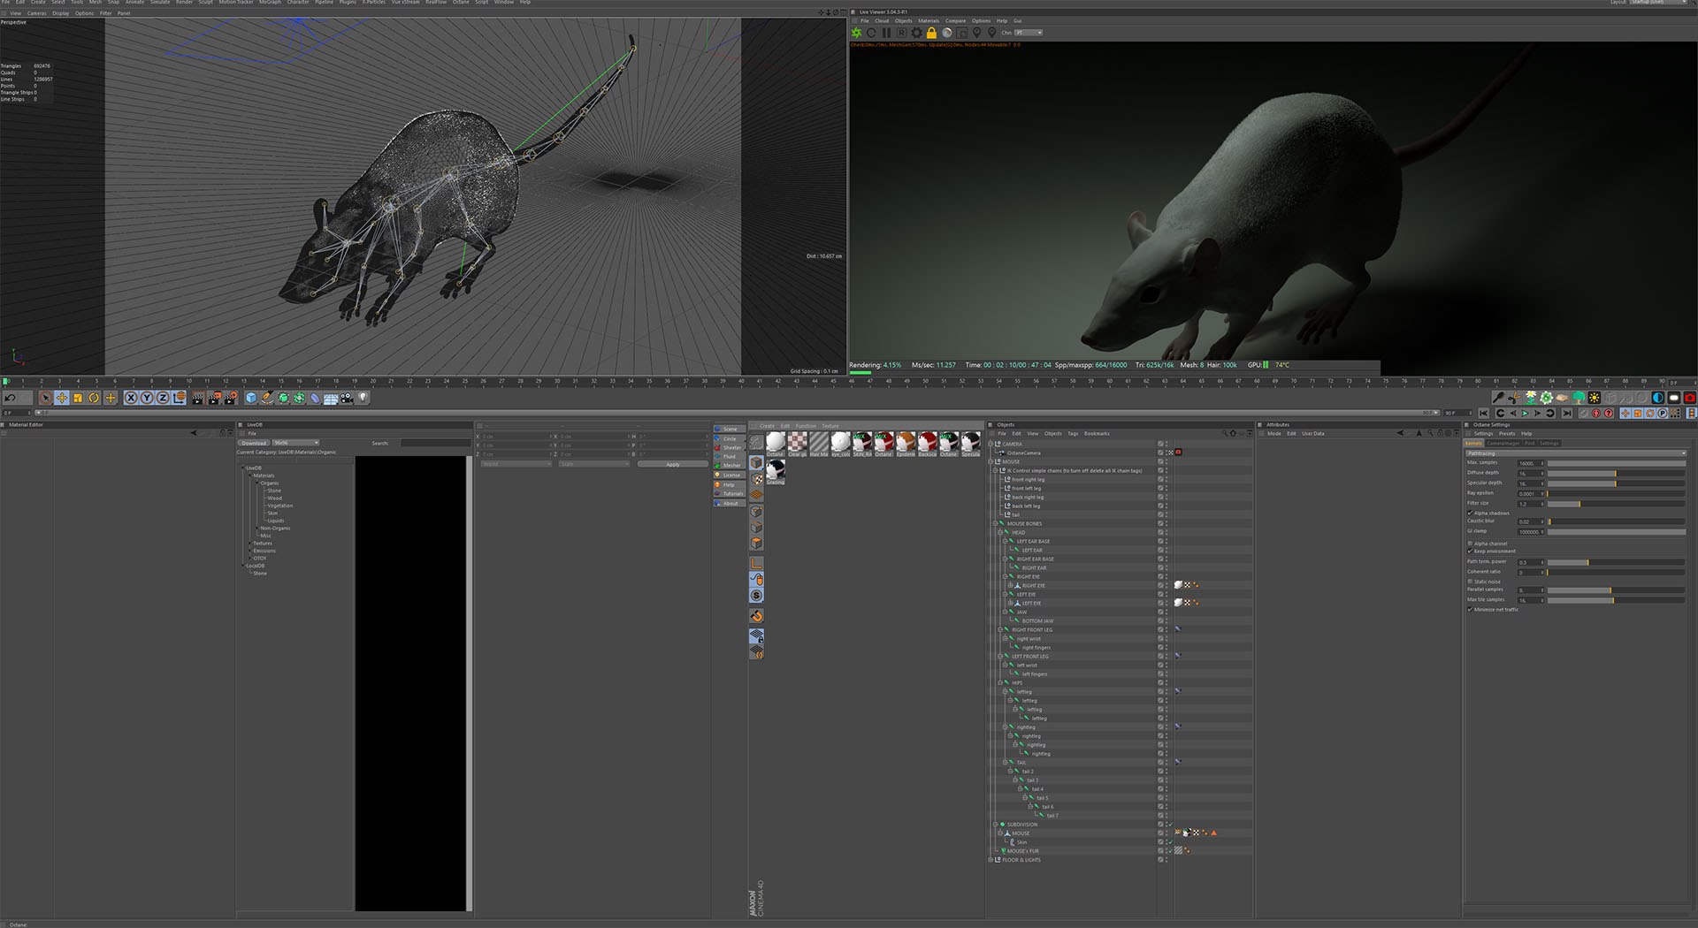The width and height of the screenshot is (1698, 928).
Task: Click the Mesher button
Action: (x=730, y=465)
